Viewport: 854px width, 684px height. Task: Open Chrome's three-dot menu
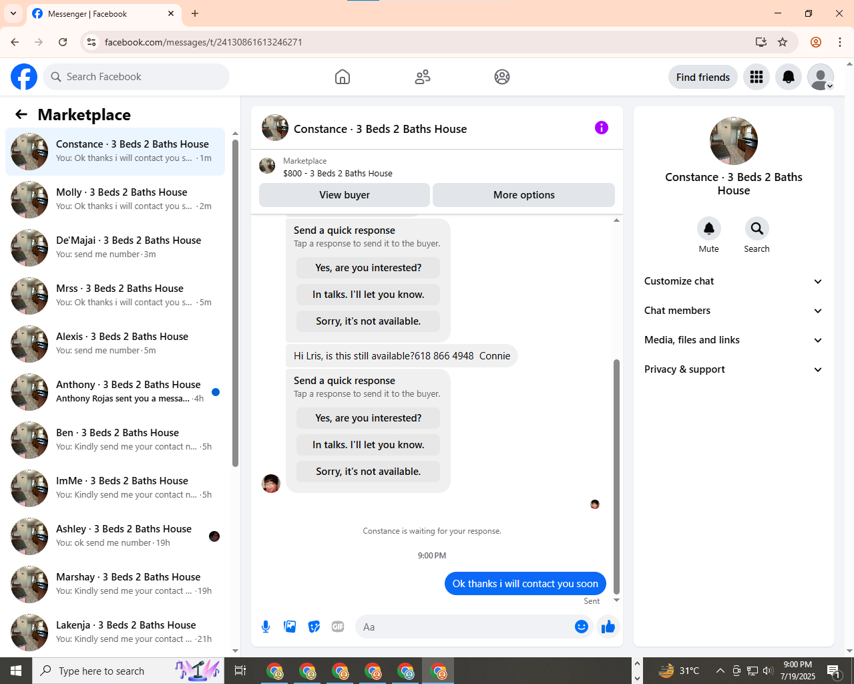840,42
